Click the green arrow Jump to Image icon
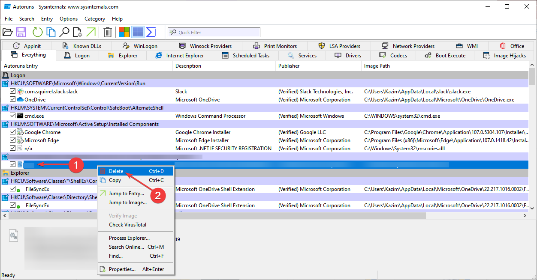Viewport: 537px width, 280px height. [91, 32]
